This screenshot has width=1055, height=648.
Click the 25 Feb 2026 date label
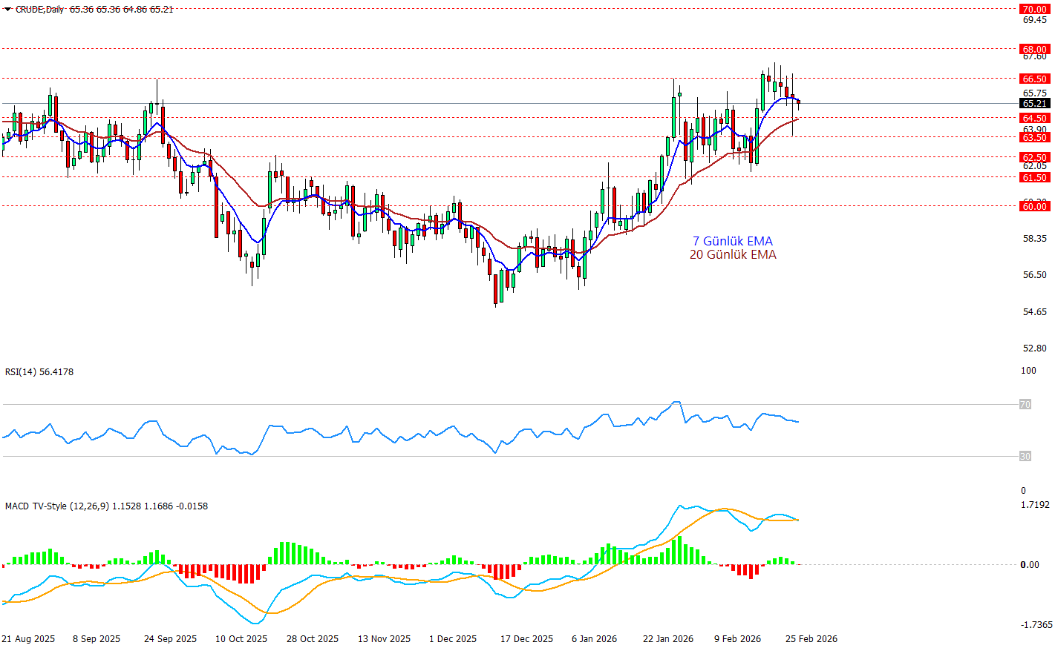coord(811,638)
